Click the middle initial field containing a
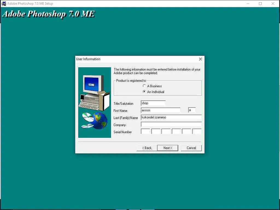 click(192, 110)
